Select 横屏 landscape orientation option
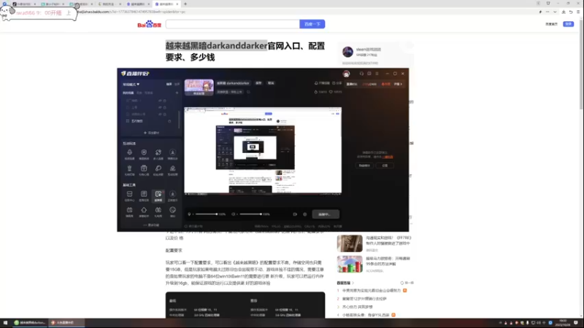The height and width of the screenshot is (328, 584). point(169,85)
